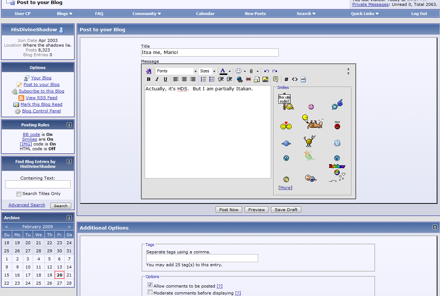Open the Quick Links menu
The width and height of the screenshot is (440, 296).
click(x=365, y=14)
